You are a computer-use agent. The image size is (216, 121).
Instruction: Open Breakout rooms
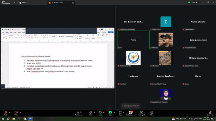click(131, 113)
